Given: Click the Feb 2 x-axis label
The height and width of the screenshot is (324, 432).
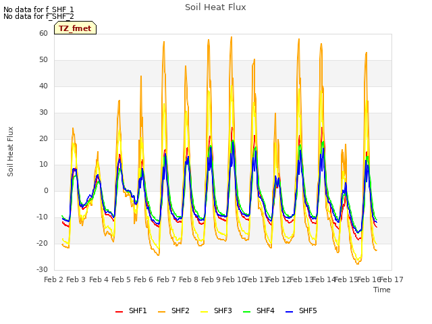Looking at the screenshot, I should tap(54, 279).
